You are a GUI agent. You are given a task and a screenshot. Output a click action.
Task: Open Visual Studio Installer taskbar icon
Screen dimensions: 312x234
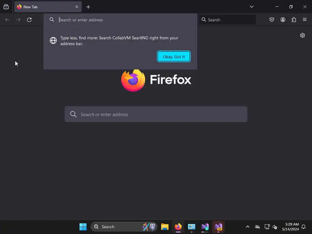[x=205, y=227]
